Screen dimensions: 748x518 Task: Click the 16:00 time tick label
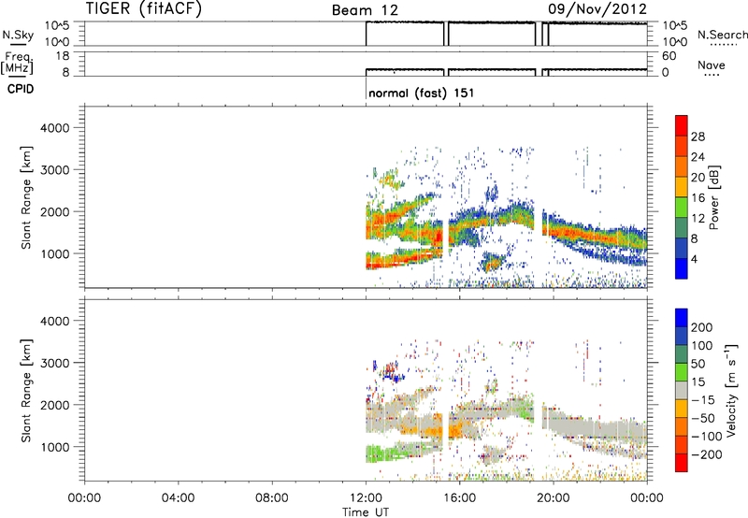pyautogui.click(x=459, y=498)
